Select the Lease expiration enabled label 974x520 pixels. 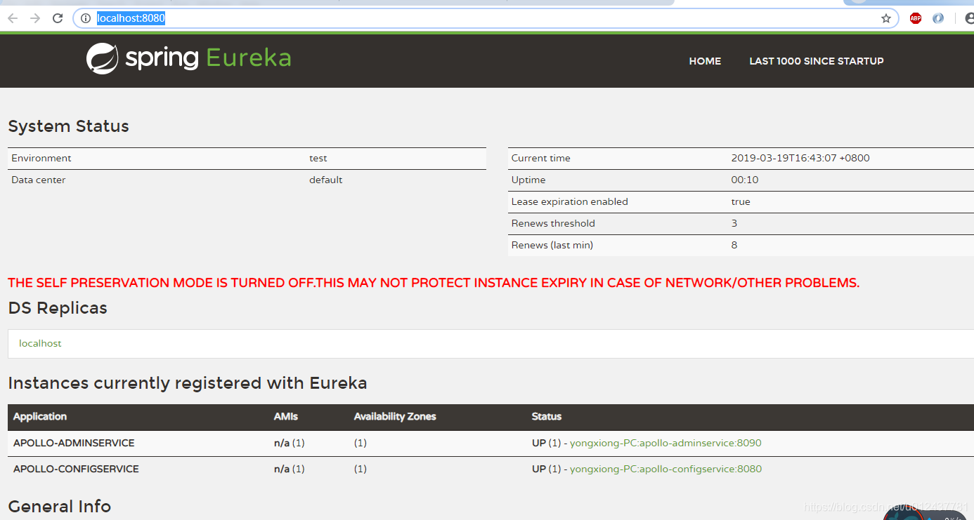click(570, 201)
